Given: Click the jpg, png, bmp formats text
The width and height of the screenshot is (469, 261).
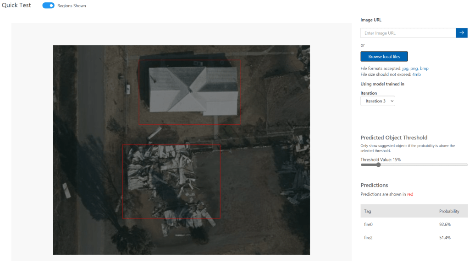Looking at the screenshot, I should tap(415, 69).
